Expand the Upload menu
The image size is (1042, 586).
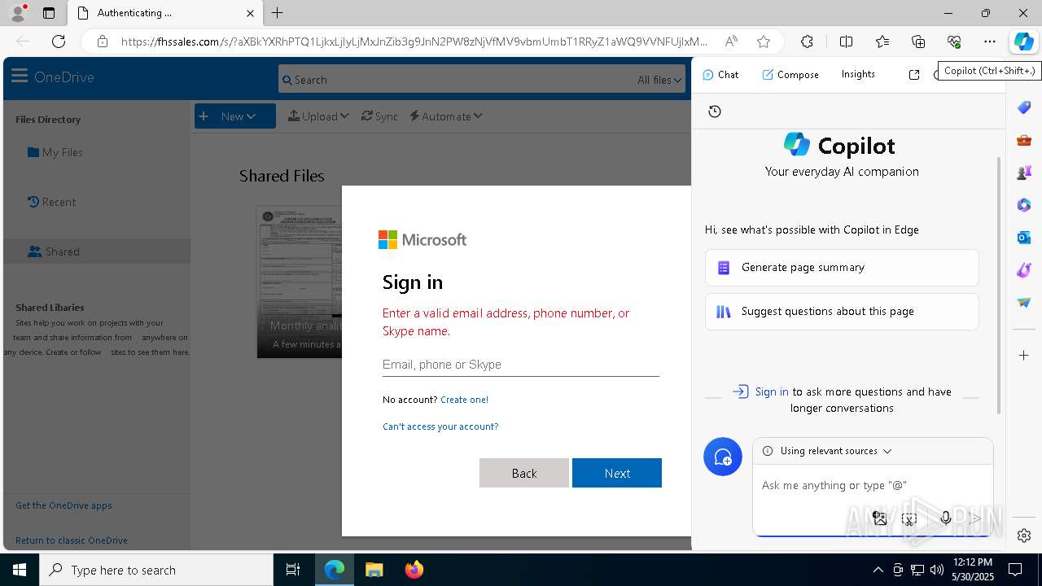[318, 116]
